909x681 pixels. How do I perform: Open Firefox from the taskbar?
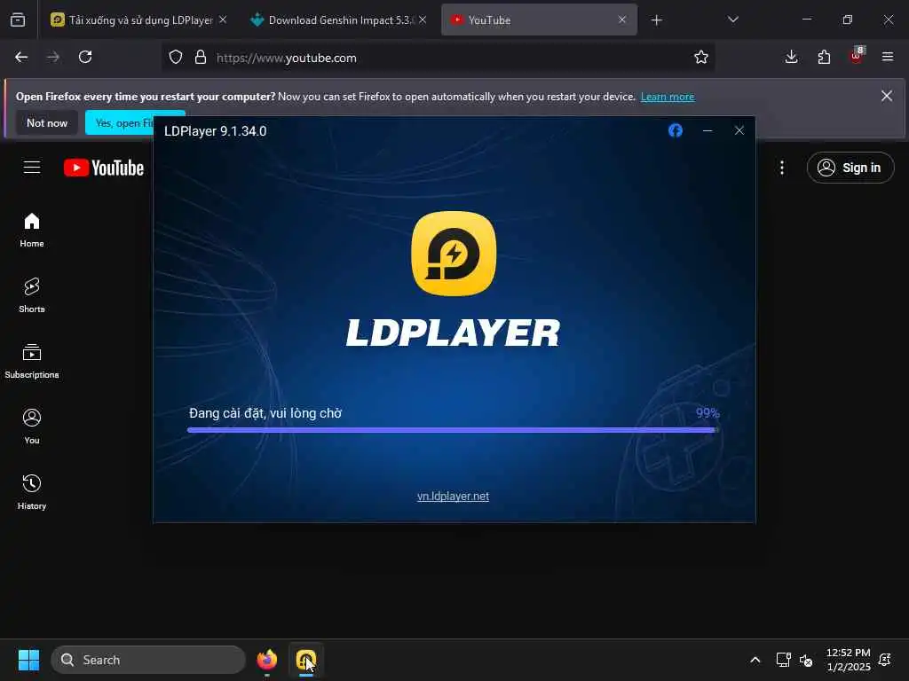point(266,660)
